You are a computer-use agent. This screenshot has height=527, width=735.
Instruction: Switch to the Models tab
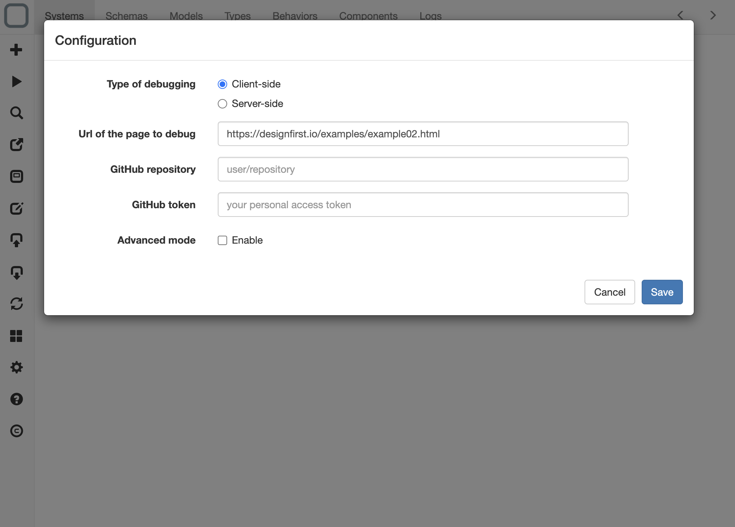186,16
